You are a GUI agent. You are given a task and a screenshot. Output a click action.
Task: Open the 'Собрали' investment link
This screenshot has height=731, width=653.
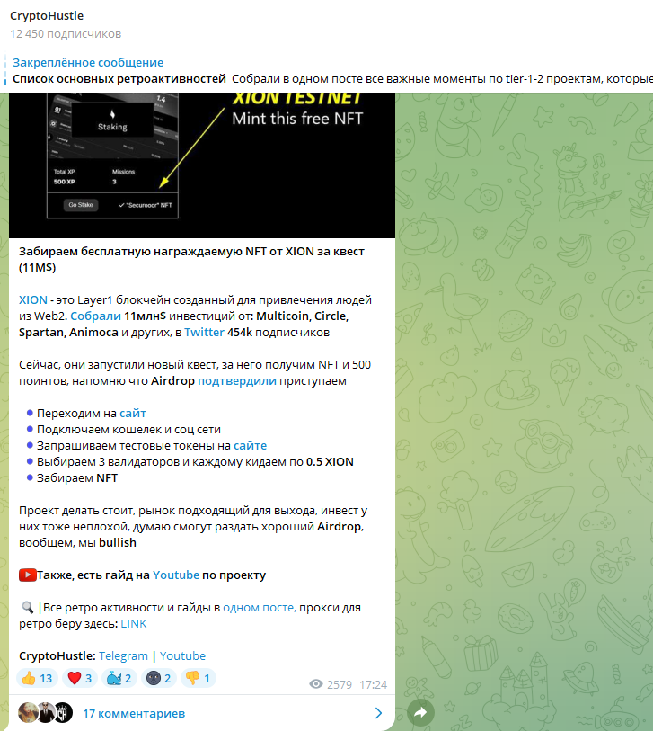click(95, 316)
